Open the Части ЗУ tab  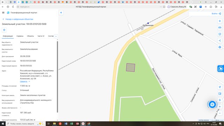[41, 36]
